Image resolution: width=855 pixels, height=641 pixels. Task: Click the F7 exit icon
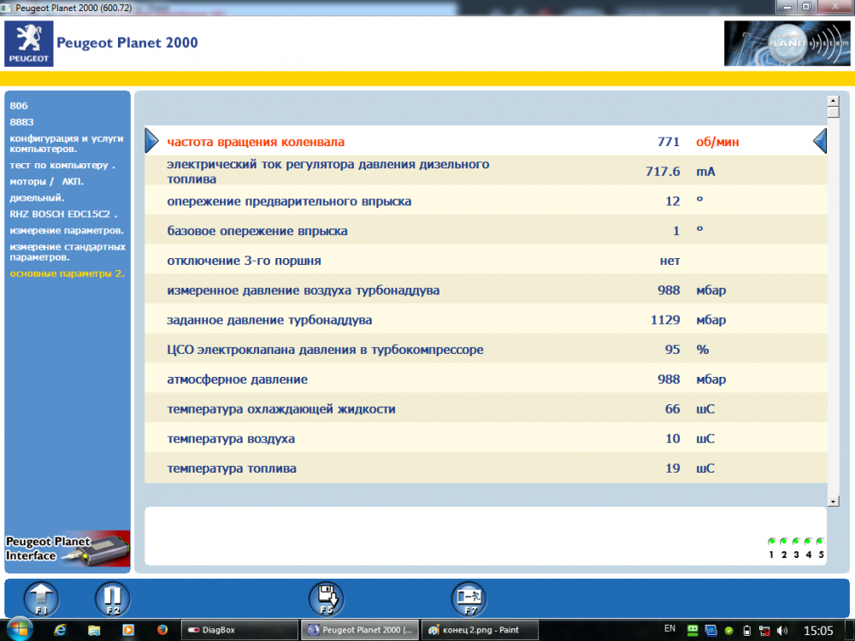coord(469,597)
